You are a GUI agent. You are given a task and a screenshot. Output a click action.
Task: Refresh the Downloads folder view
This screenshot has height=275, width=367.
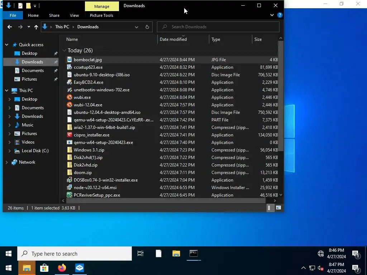coord(147,27)
